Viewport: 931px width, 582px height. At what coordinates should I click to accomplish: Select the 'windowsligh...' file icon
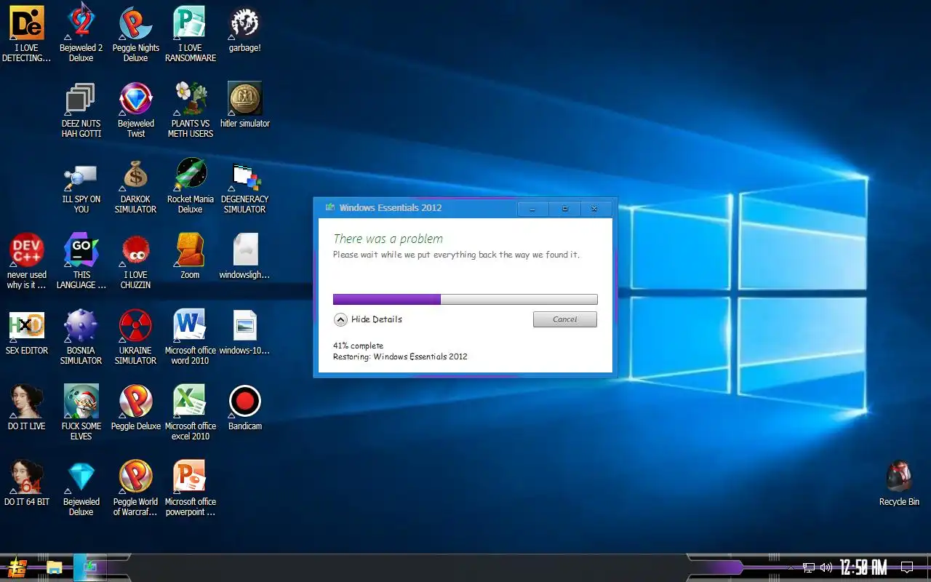[245, 256]
